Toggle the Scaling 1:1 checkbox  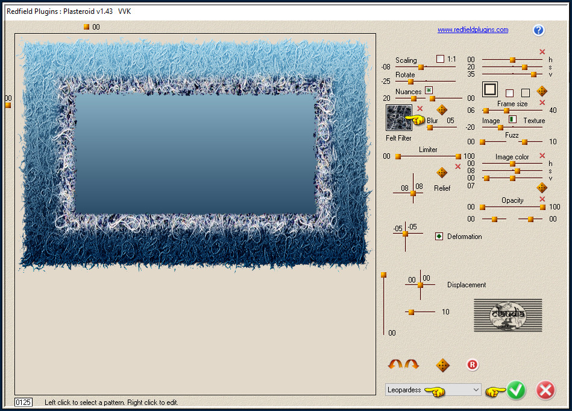coord(441,59)
